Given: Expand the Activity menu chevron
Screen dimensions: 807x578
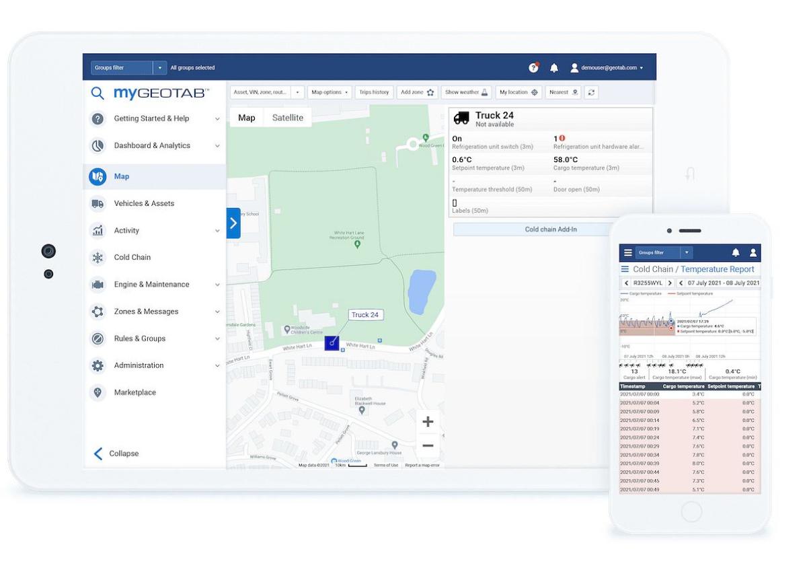Looking at the screenshot, I should (x=217, y=231).
